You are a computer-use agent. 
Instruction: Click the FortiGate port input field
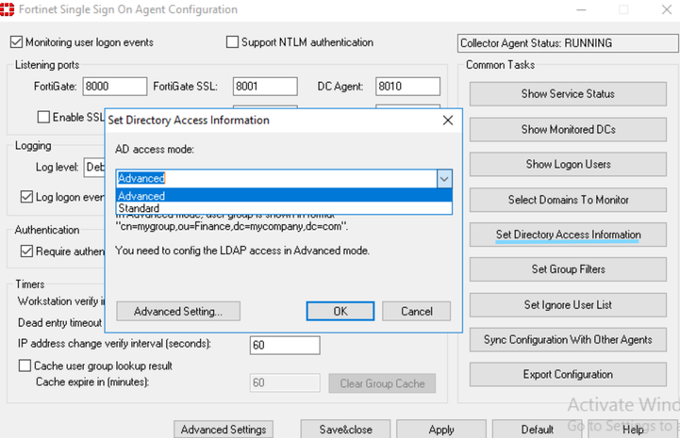tap(114, 87)
